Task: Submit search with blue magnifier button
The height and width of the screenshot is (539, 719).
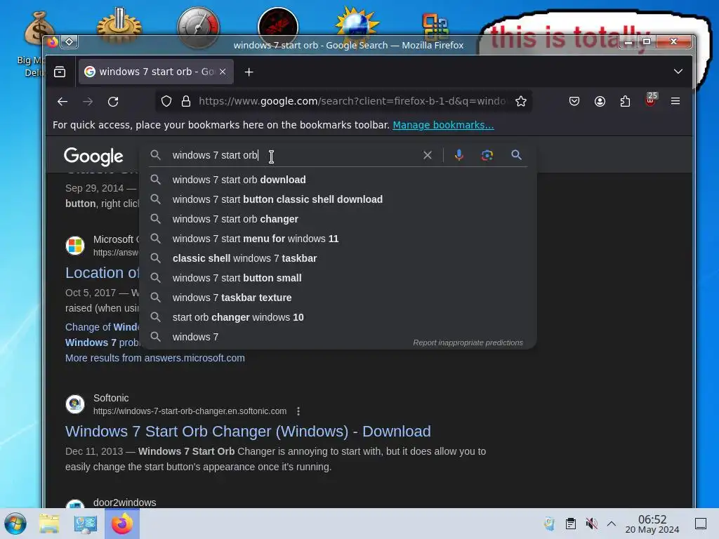Action: [x=516, y=155]
